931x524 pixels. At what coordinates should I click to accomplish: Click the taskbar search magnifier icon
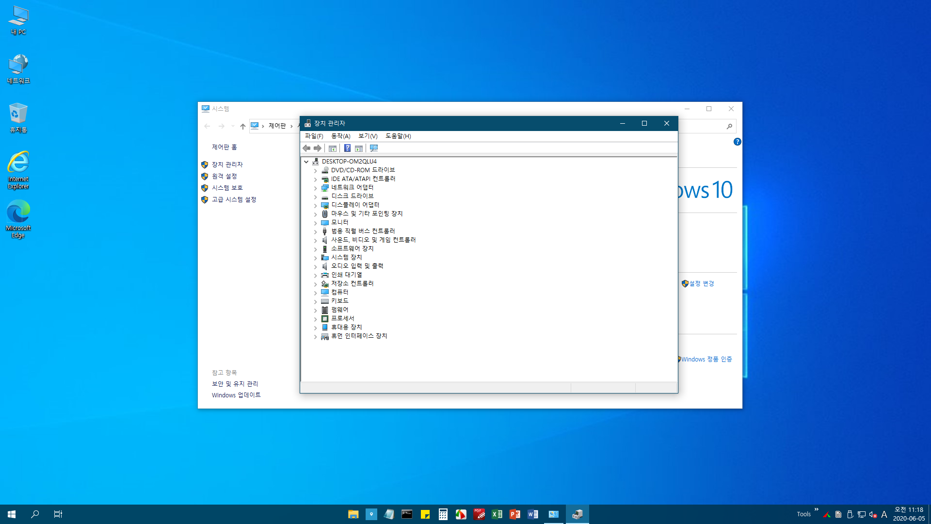[35, 514]
